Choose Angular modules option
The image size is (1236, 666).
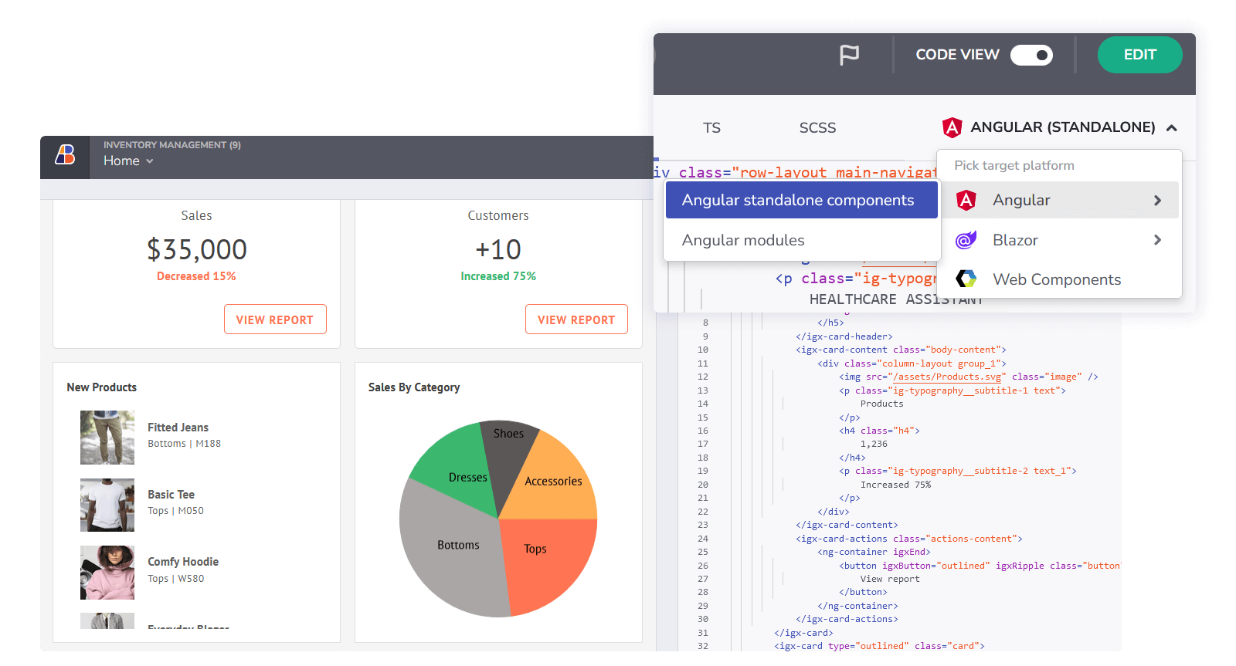801,240
